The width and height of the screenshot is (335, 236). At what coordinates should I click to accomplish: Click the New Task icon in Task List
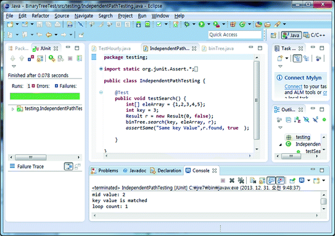coord(280,58)
